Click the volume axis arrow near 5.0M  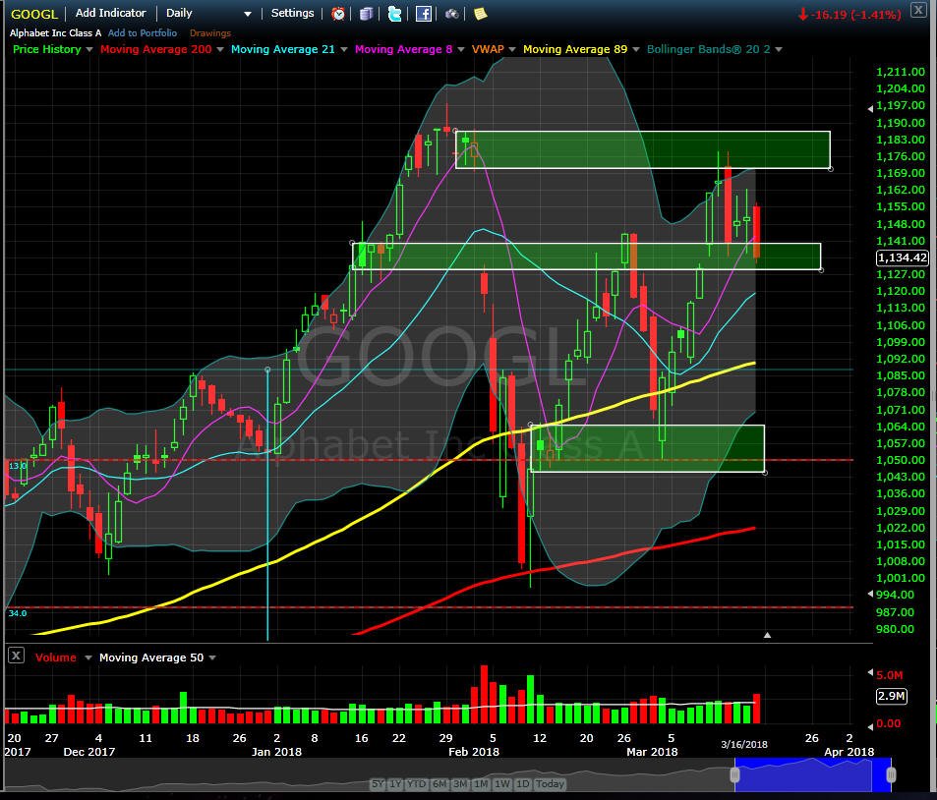[871, 673]
